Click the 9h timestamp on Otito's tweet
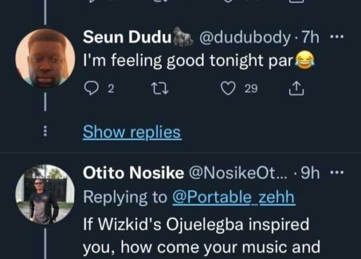This screenshot has height=259, width=361. tap(311, 173)
